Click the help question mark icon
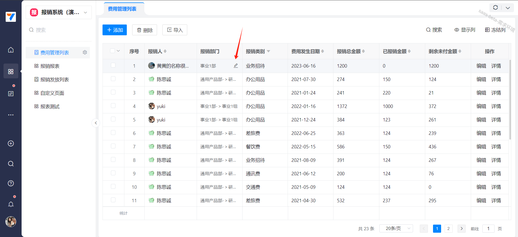The image size is (518, 237). pyautogui.click(x=11, y=183)
